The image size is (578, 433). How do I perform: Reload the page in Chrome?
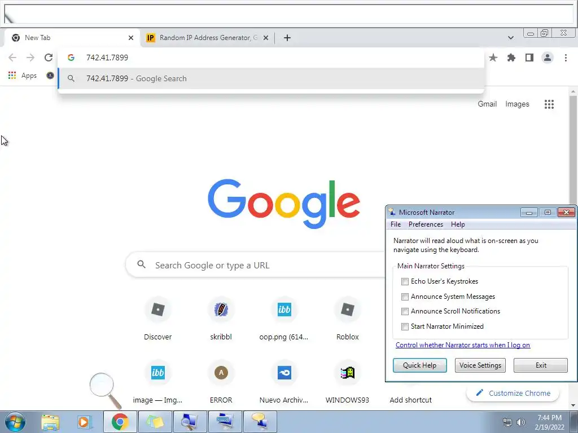pos(49,58)
